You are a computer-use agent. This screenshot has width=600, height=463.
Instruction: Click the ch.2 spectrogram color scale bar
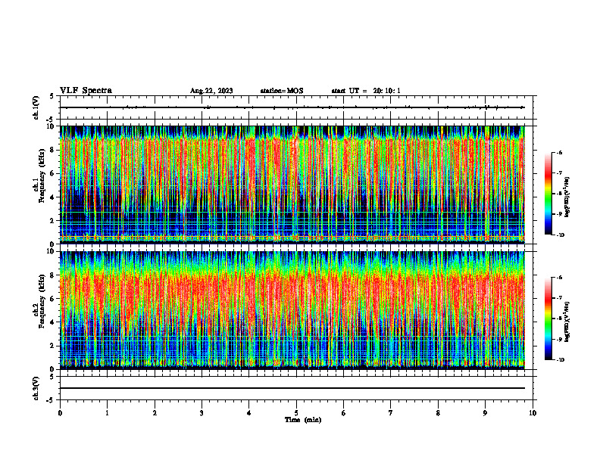[548, 319]
